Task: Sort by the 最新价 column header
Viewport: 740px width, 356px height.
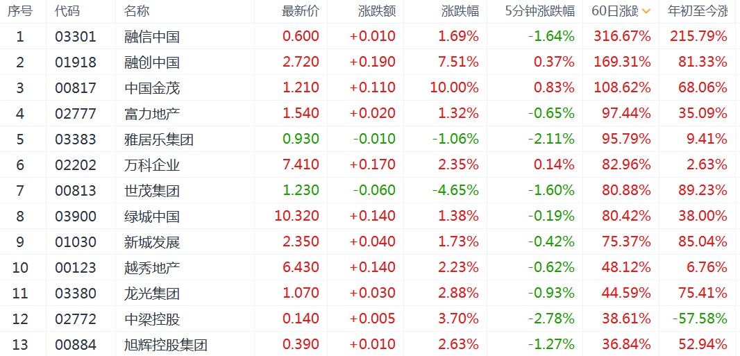Action: (x=301, y=11)
